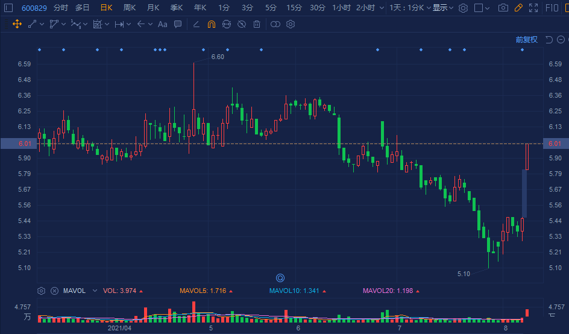Open MAVOL indicator settings gear
569x334 pixels.
(42, 291)
